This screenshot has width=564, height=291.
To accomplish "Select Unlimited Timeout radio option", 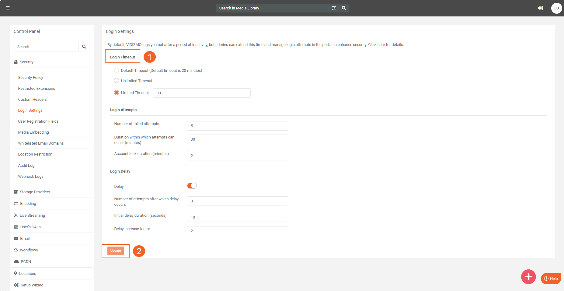I will (x=117, y=81).
